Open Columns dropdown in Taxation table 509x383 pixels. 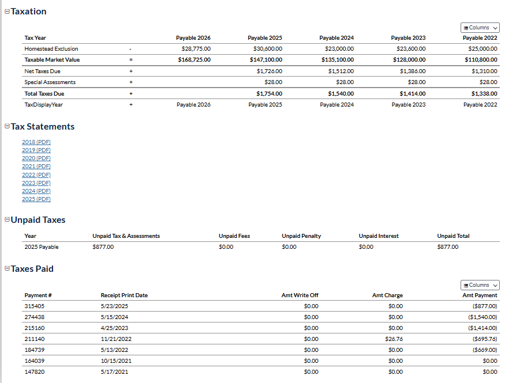pyautogui.click(x=480, y=28)
